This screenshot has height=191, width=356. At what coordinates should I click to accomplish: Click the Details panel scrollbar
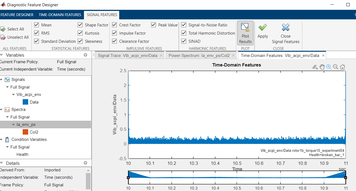pos(88,181)
